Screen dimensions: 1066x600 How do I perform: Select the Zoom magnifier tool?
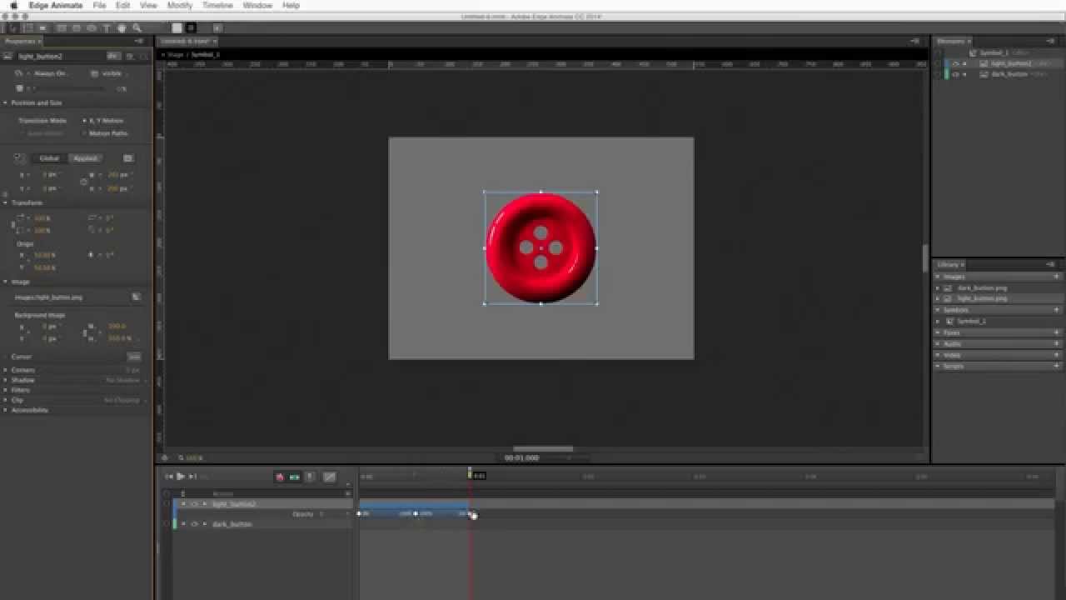pos(137,28)
